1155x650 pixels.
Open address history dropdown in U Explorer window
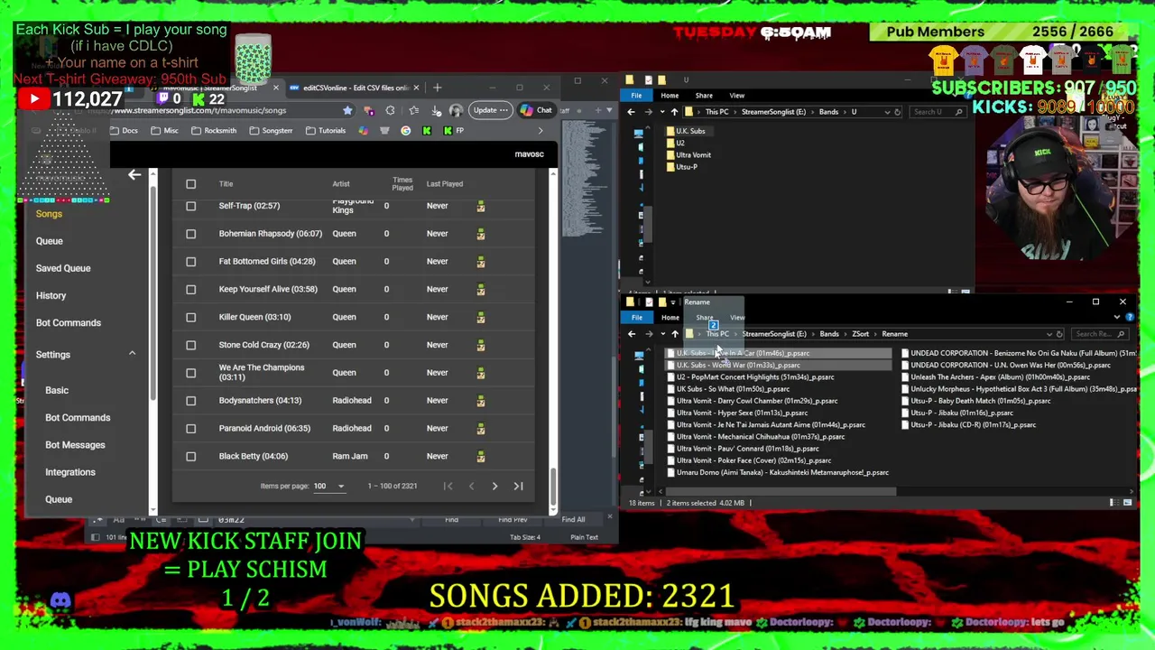pos(885,112)
